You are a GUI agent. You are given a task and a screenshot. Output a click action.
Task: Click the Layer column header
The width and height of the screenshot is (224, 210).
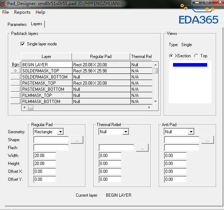[46, 57]
